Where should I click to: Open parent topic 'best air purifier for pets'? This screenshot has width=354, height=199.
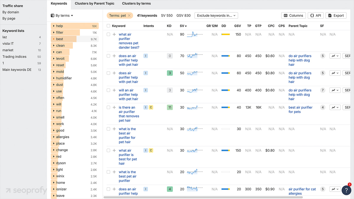tap(300, 110)
